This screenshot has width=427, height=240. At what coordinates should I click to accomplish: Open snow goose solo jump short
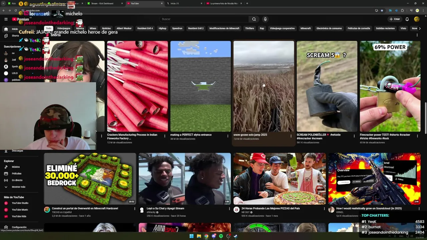(x=264, y=86)
